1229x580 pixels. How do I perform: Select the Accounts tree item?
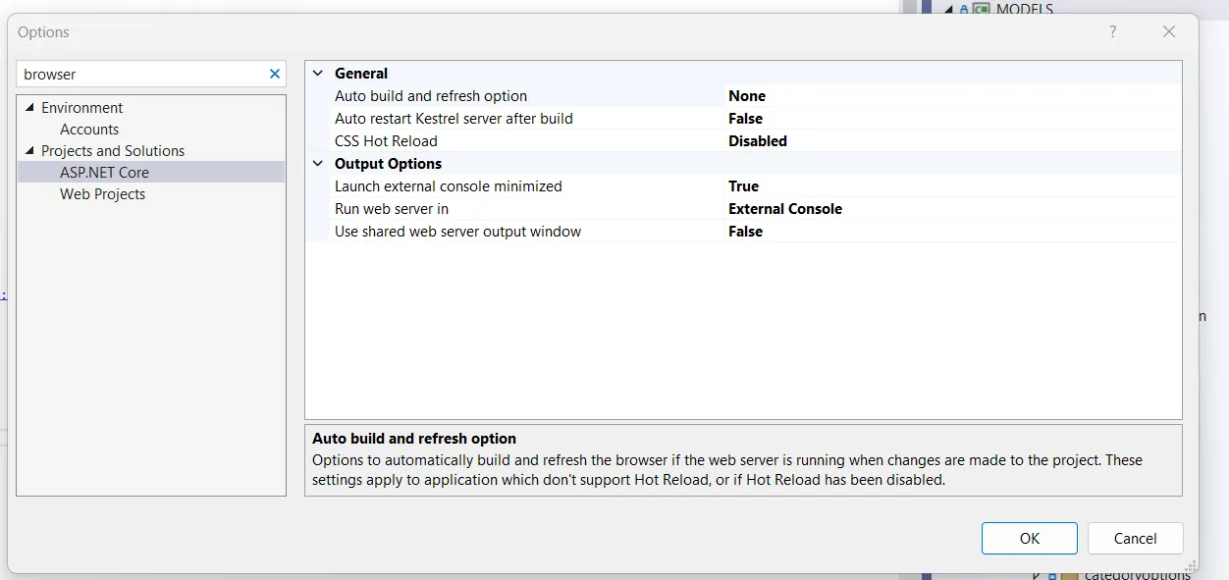89,130
